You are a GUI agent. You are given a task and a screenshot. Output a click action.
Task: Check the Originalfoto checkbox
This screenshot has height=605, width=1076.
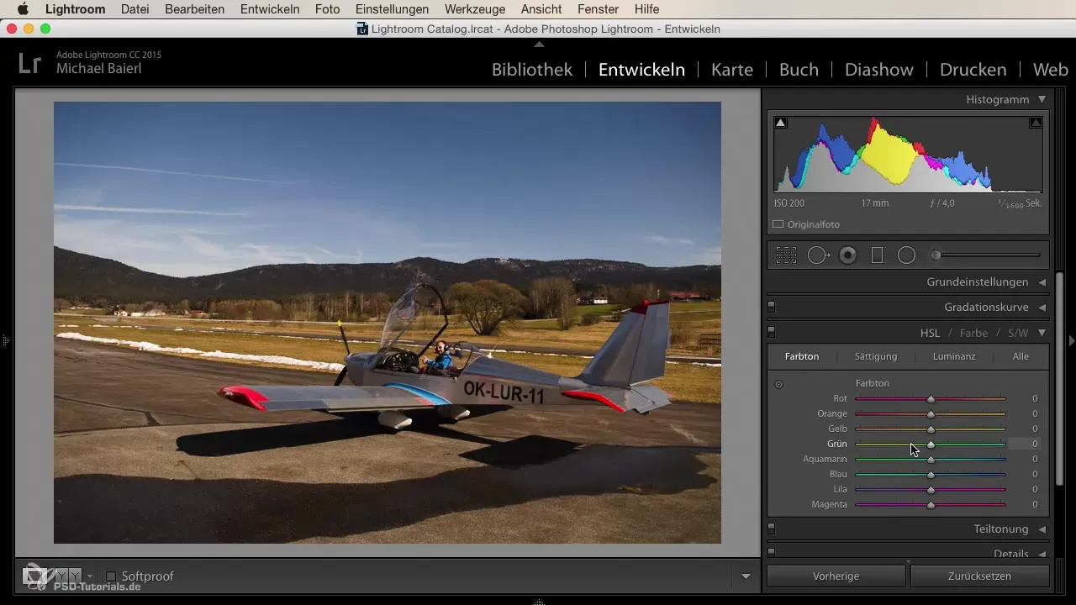778,224
